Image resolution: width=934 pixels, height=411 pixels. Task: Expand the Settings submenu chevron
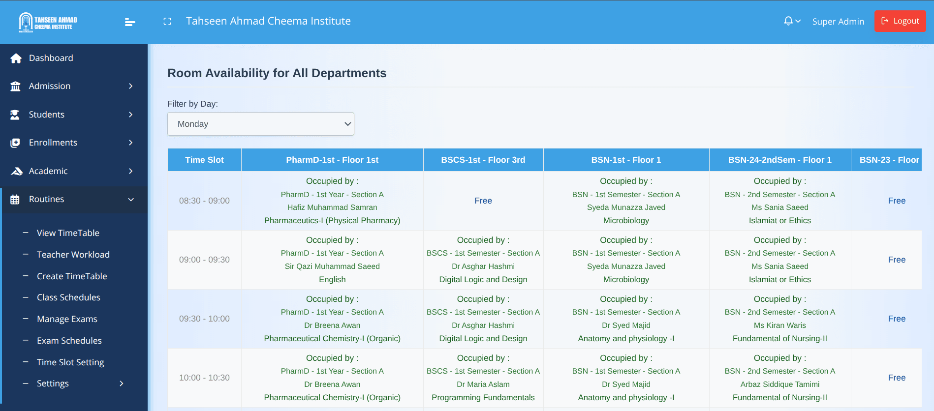(122, 383)
